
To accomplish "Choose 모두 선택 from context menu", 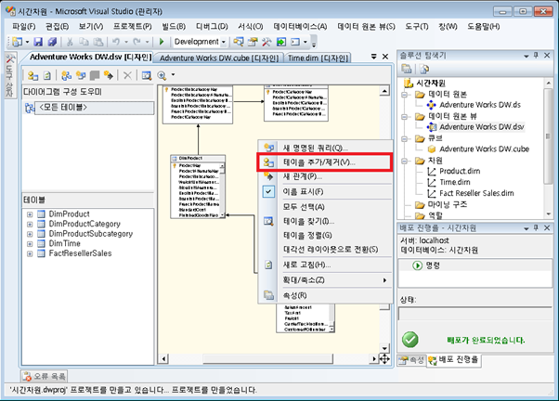I will tap(325, 207).
